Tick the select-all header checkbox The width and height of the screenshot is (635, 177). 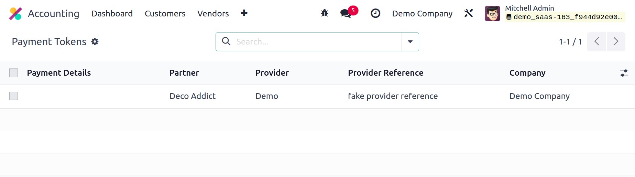click(14, 73)
